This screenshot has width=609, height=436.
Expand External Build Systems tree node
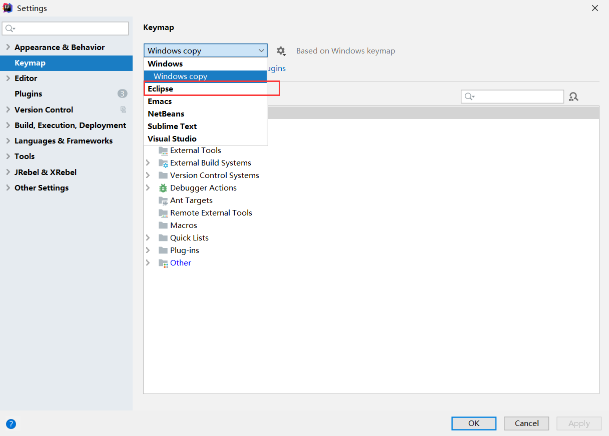coord(148,162)
